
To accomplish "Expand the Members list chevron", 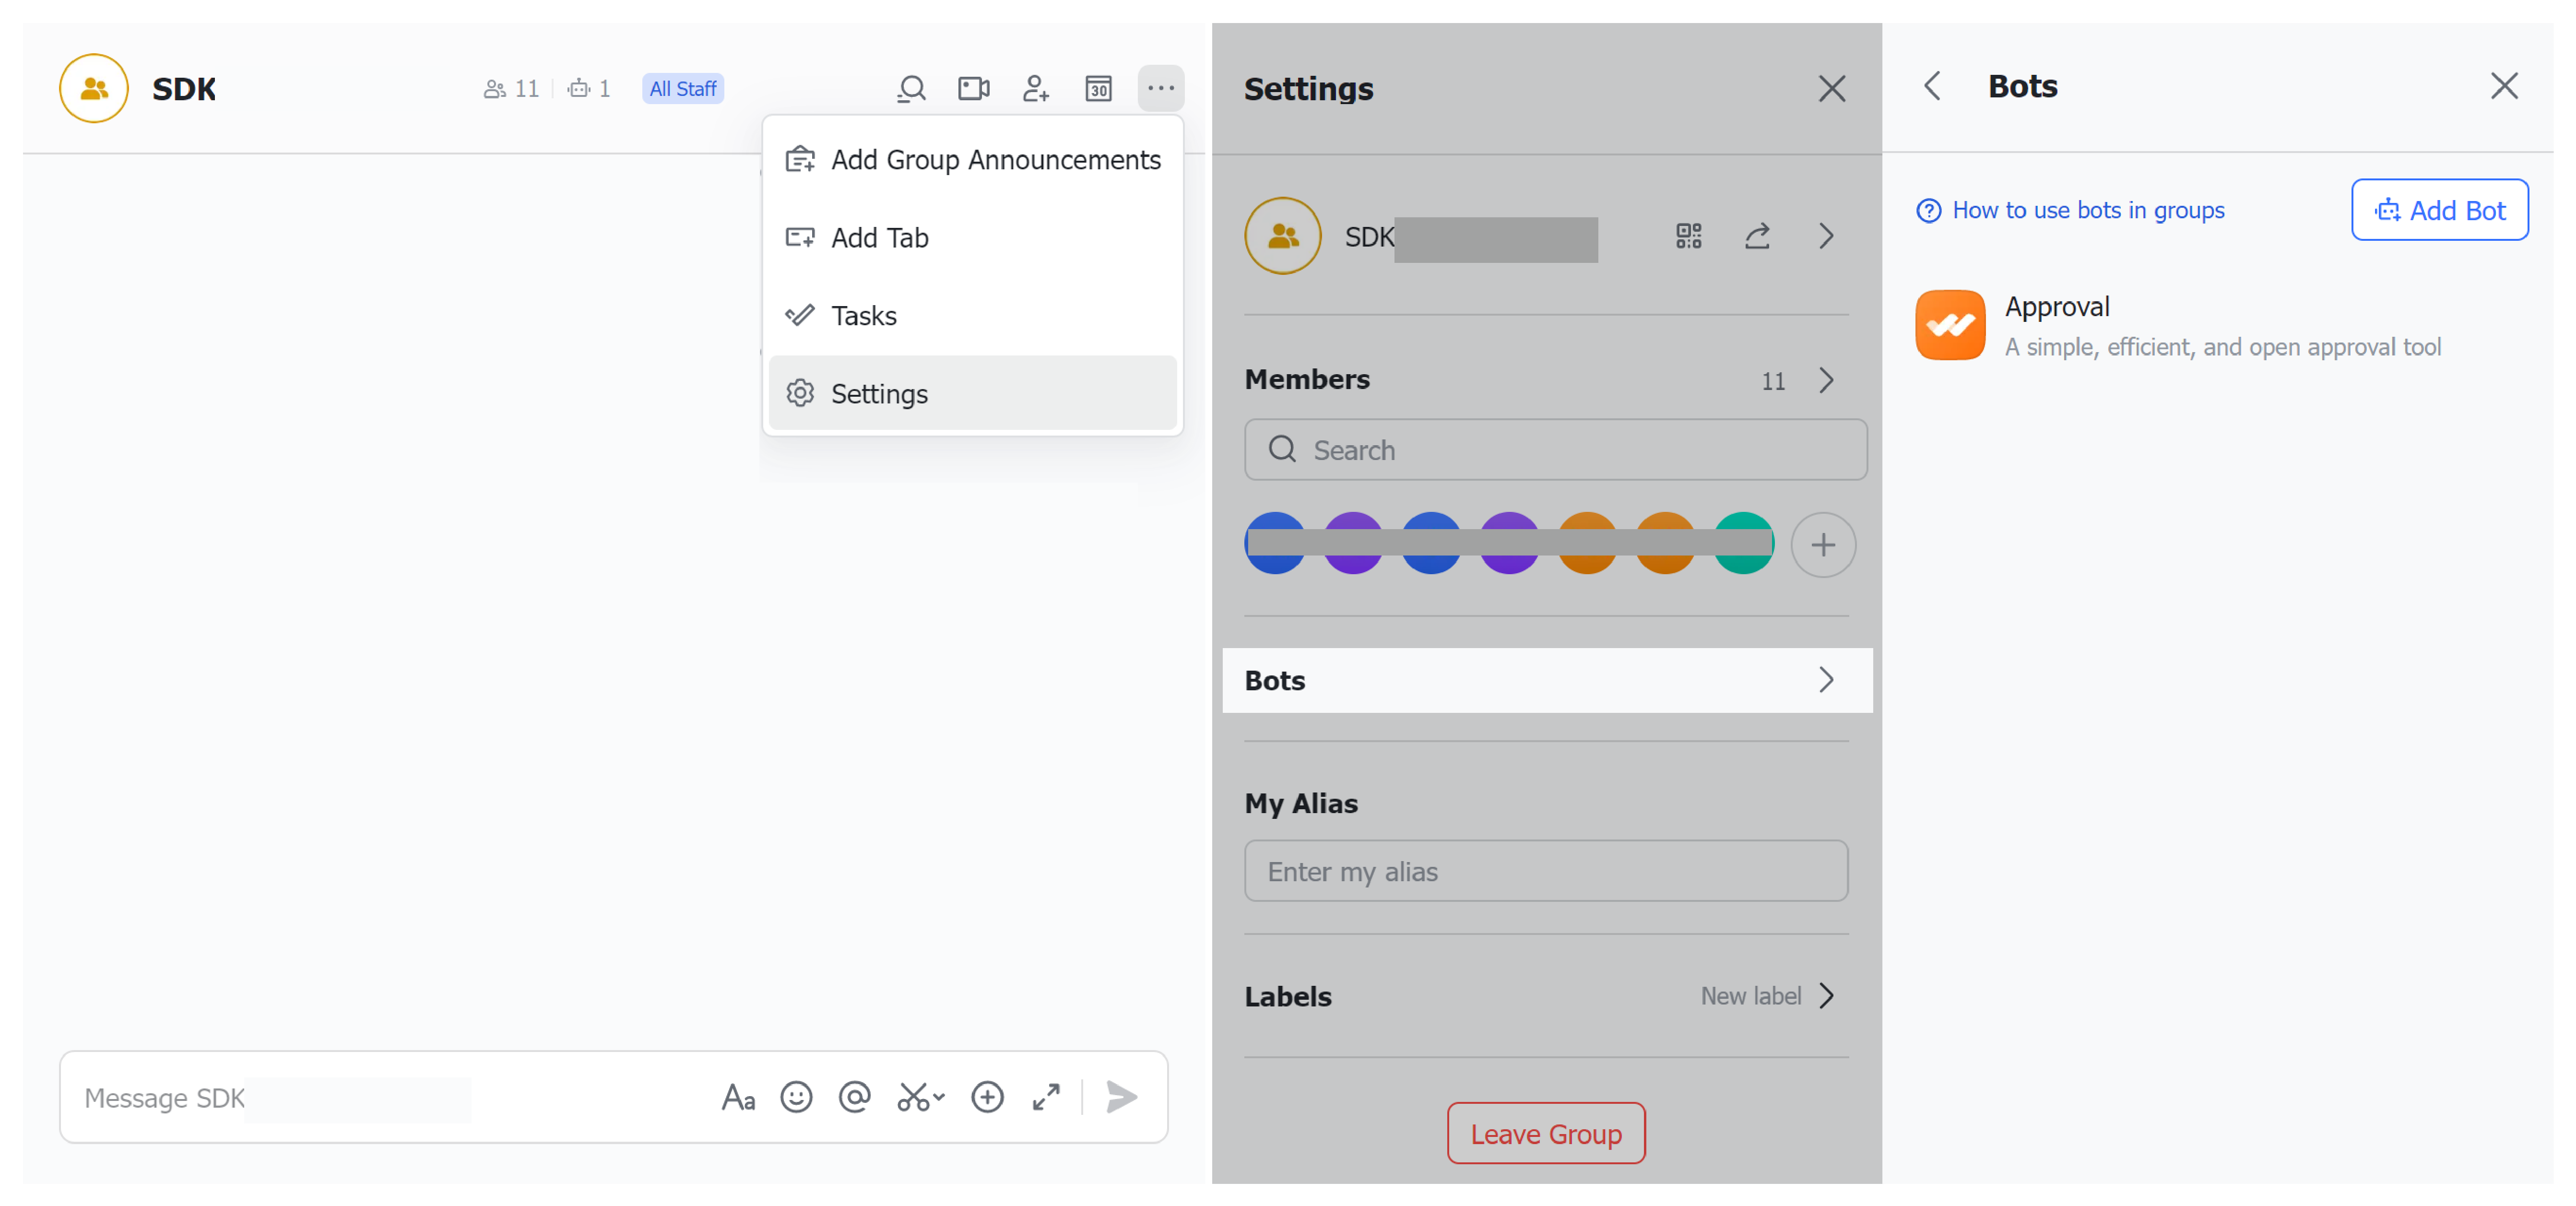I will [1826, 380].
